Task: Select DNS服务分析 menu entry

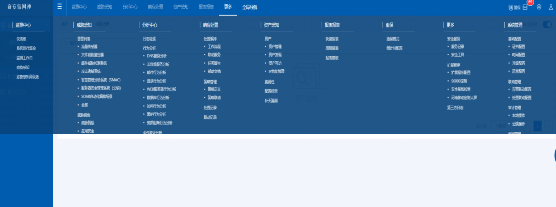Action: (x=156, y=56)
